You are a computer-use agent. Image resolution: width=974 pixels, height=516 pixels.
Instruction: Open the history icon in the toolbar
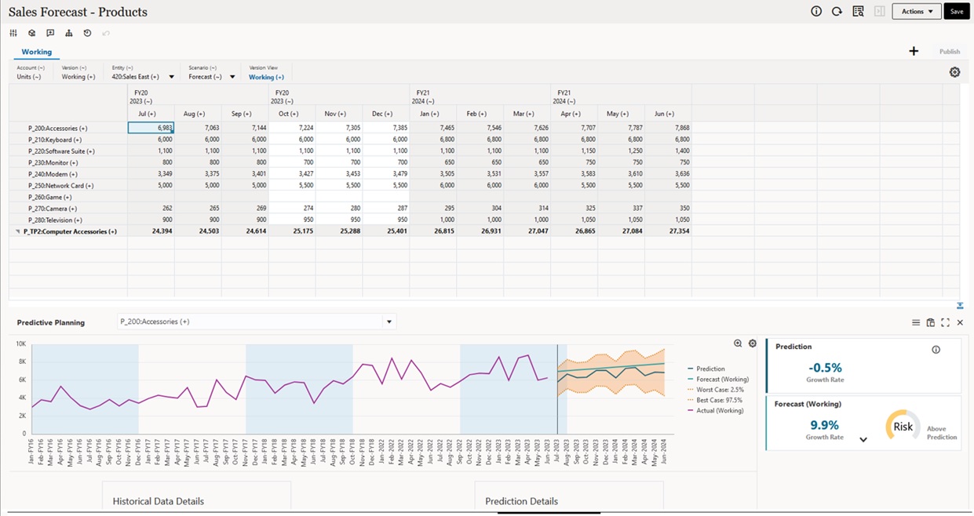[x=87, y=33]
